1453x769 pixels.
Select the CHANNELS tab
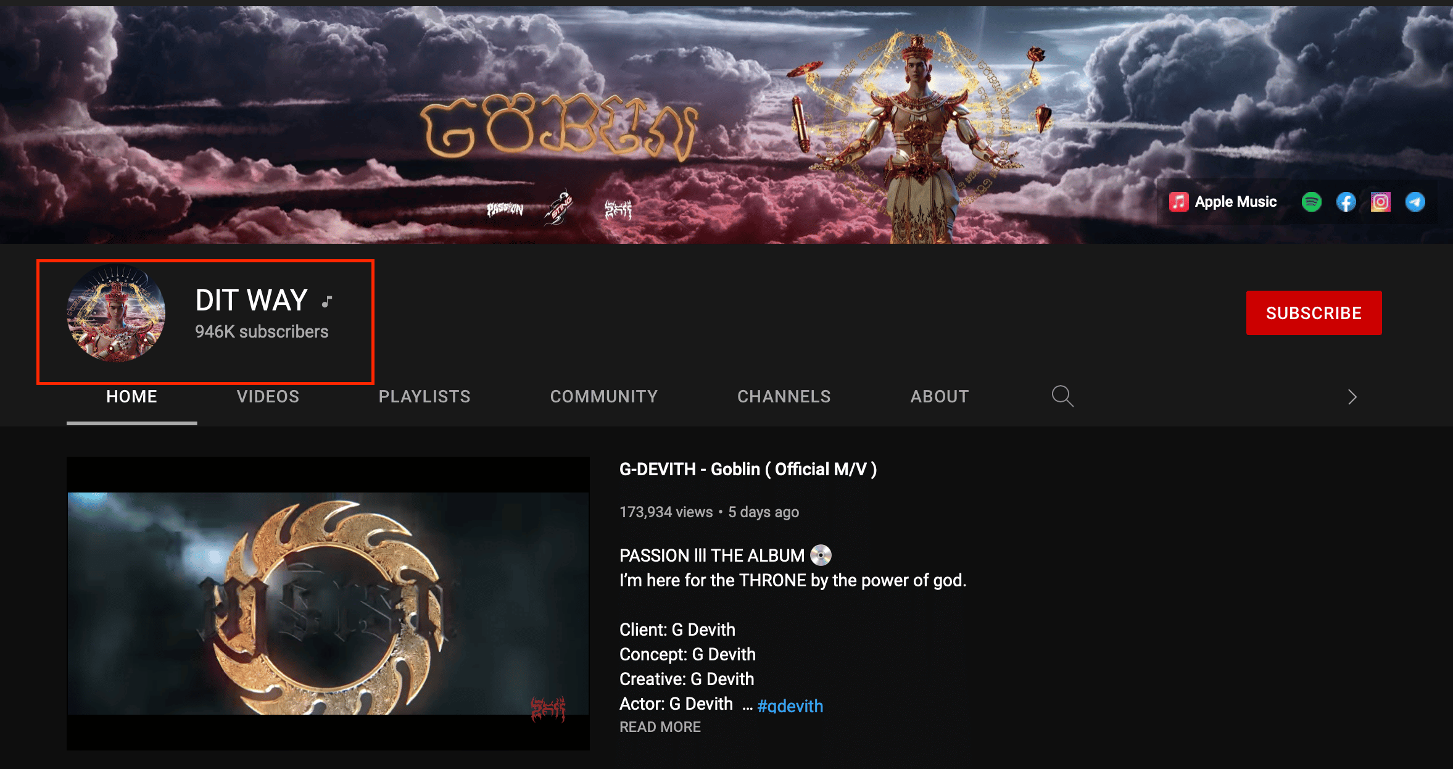coord(784,396)
